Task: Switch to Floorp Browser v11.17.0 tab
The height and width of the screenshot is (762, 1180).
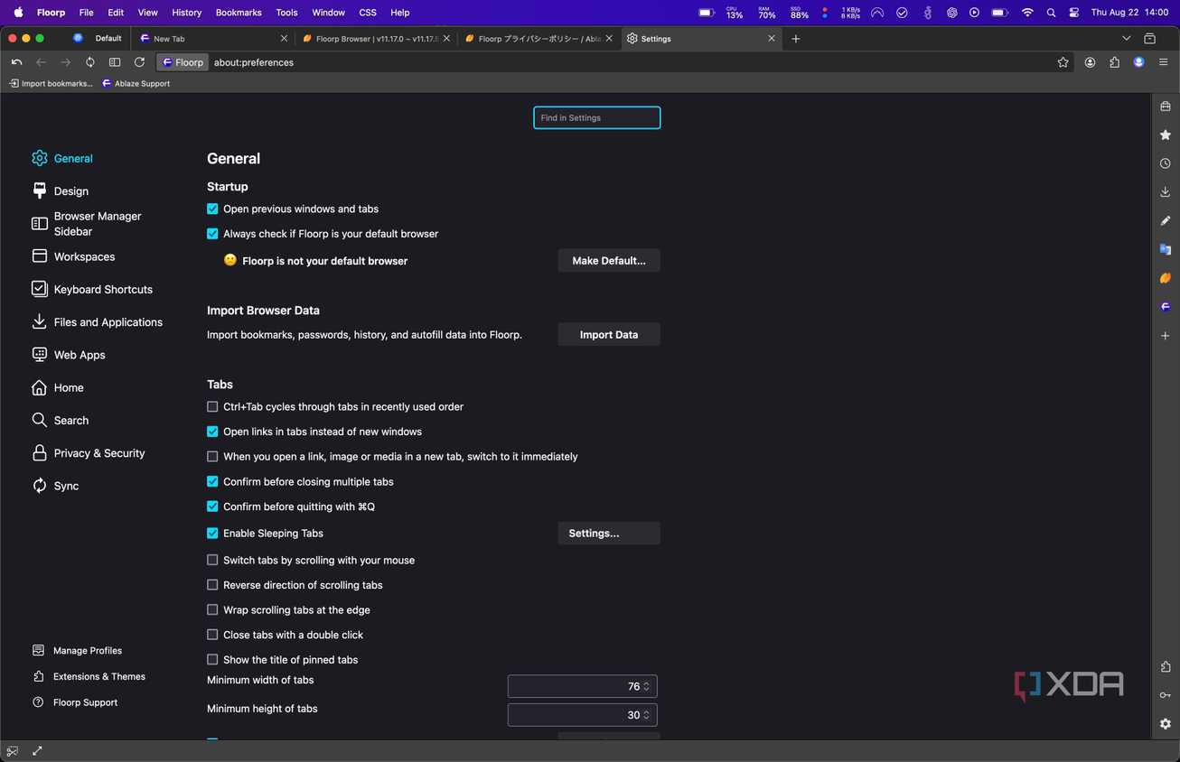Action: click(x=375, y=39)
